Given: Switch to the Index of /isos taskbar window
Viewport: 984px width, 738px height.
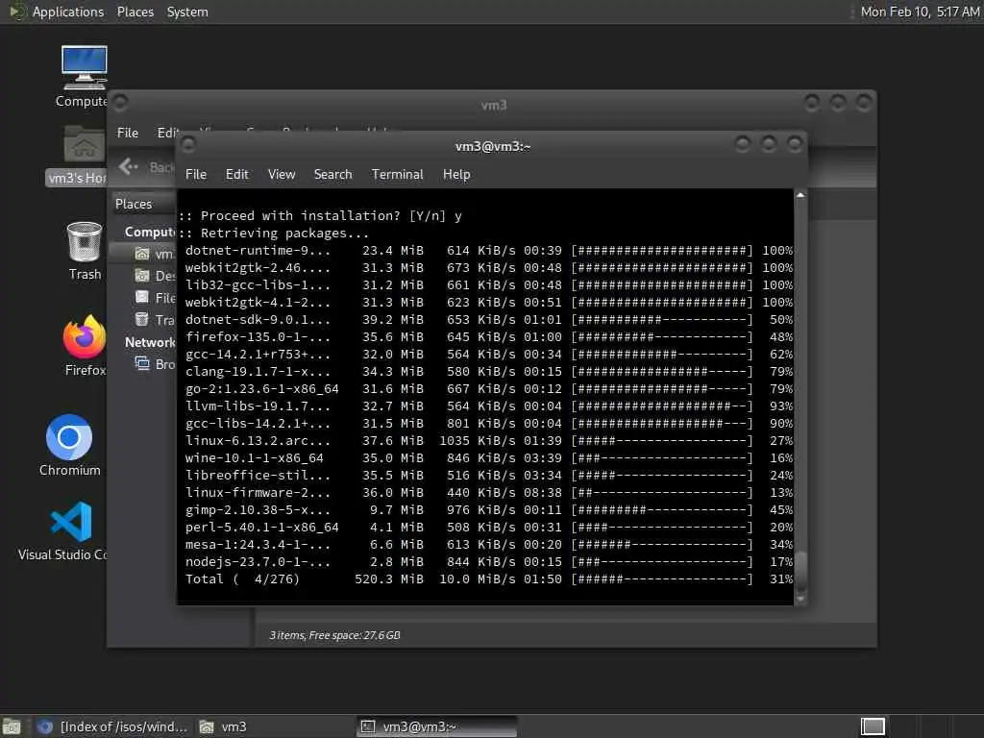Looking at the screenshot, I should pyautogui.click(x=112, y=726).
